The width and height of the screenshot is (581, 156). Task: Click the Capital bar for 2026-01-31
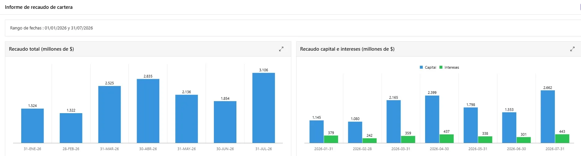click(x=316, y=132)
